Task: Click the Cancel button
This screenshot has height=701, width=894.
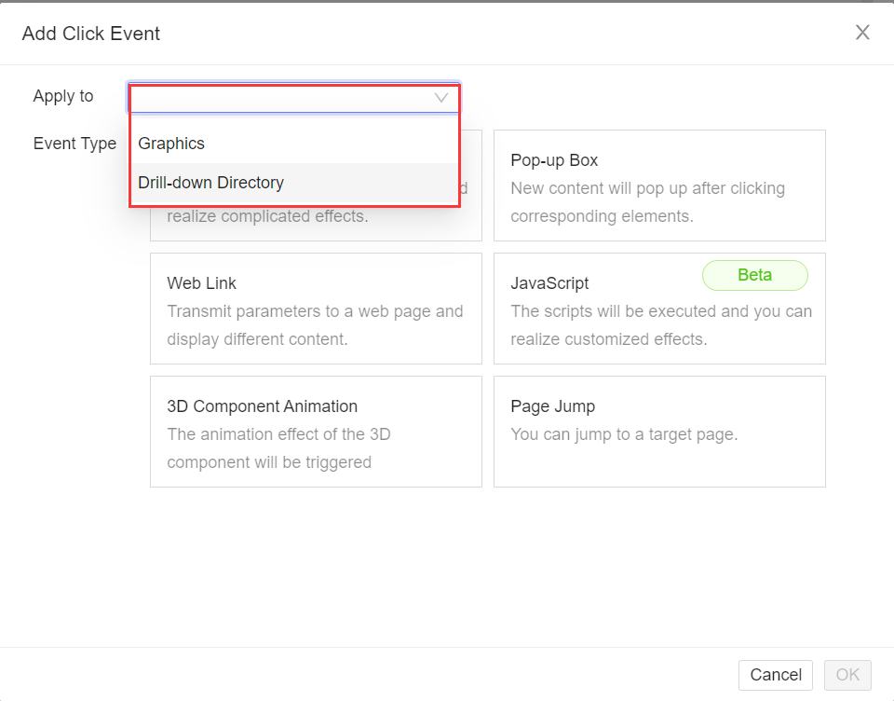Action: [776, 675]
